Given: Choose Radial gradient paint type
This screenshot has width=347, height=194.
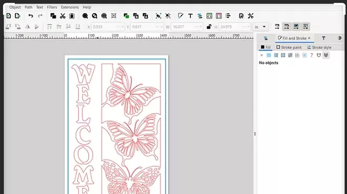Looking at the screenshot, I should [x=283, y=55].
